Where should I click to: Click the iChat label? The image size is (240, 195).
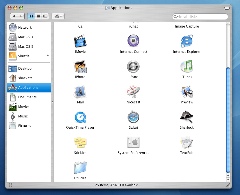point(133,26)
